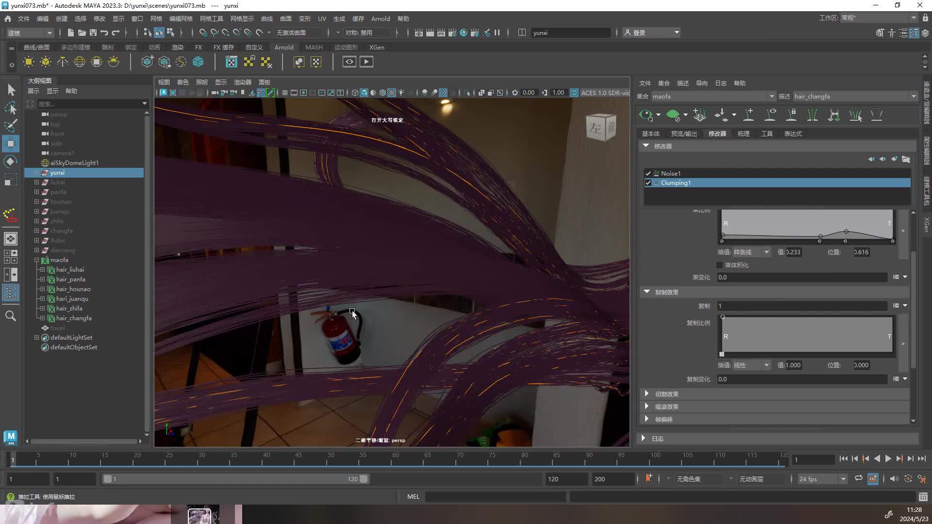
Task: Click the MEL command input field
Action: [495, 496]
